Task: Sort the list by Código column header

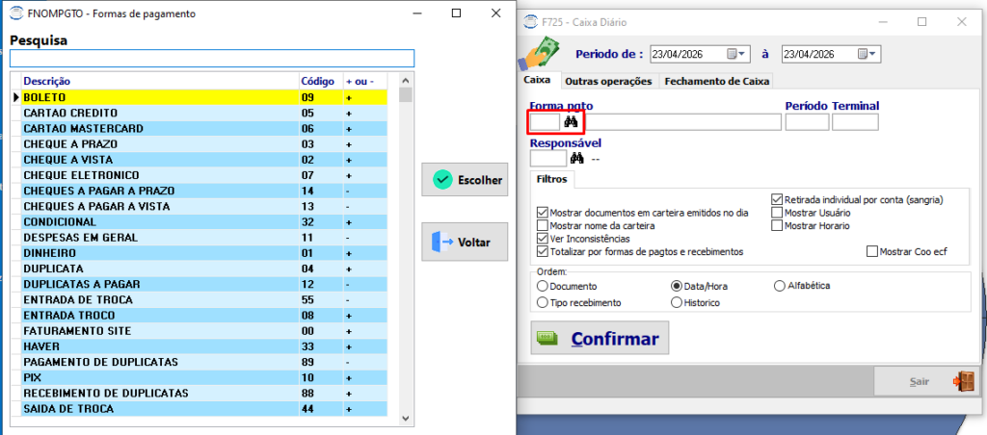Action: [317, 81]
